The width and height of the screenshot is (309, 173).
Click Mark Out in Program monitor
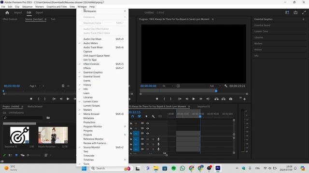pos(170,99)
